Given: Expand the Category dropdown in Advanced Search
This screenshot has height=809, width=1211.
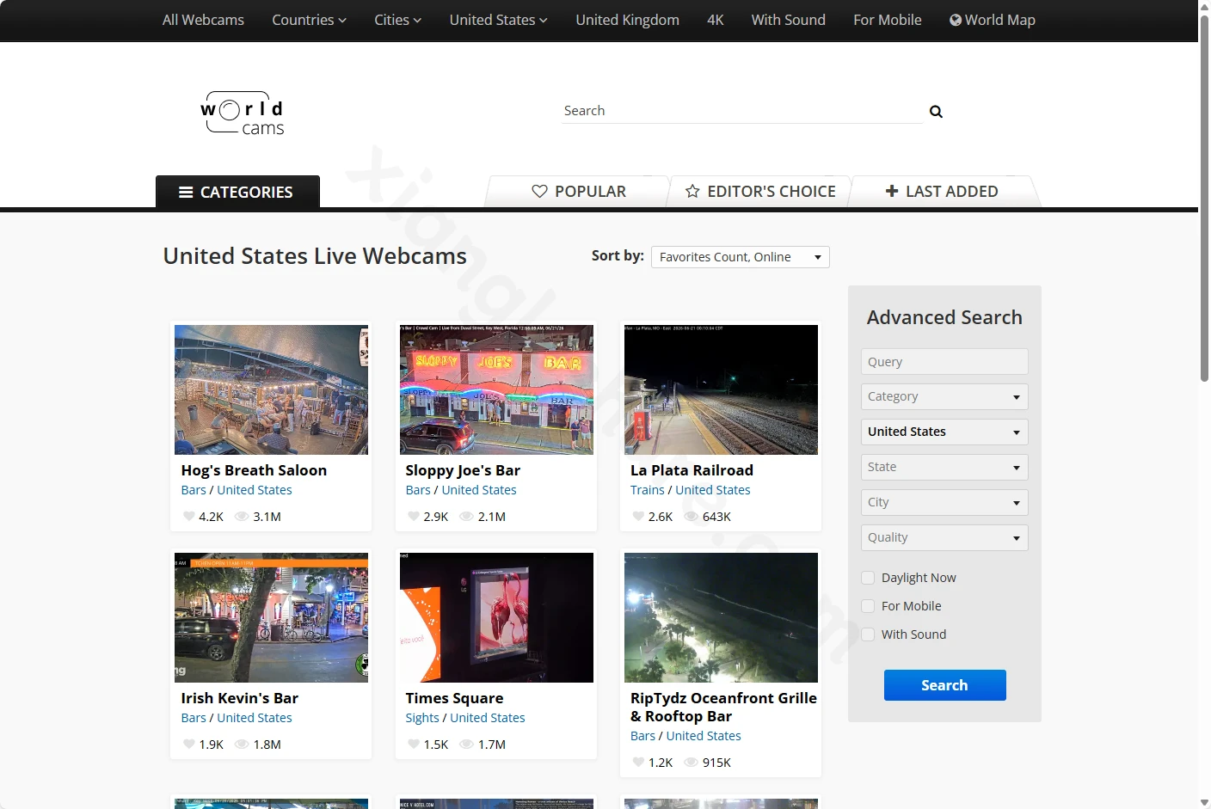Looking at the screenshot, I should tap(944, 396).
